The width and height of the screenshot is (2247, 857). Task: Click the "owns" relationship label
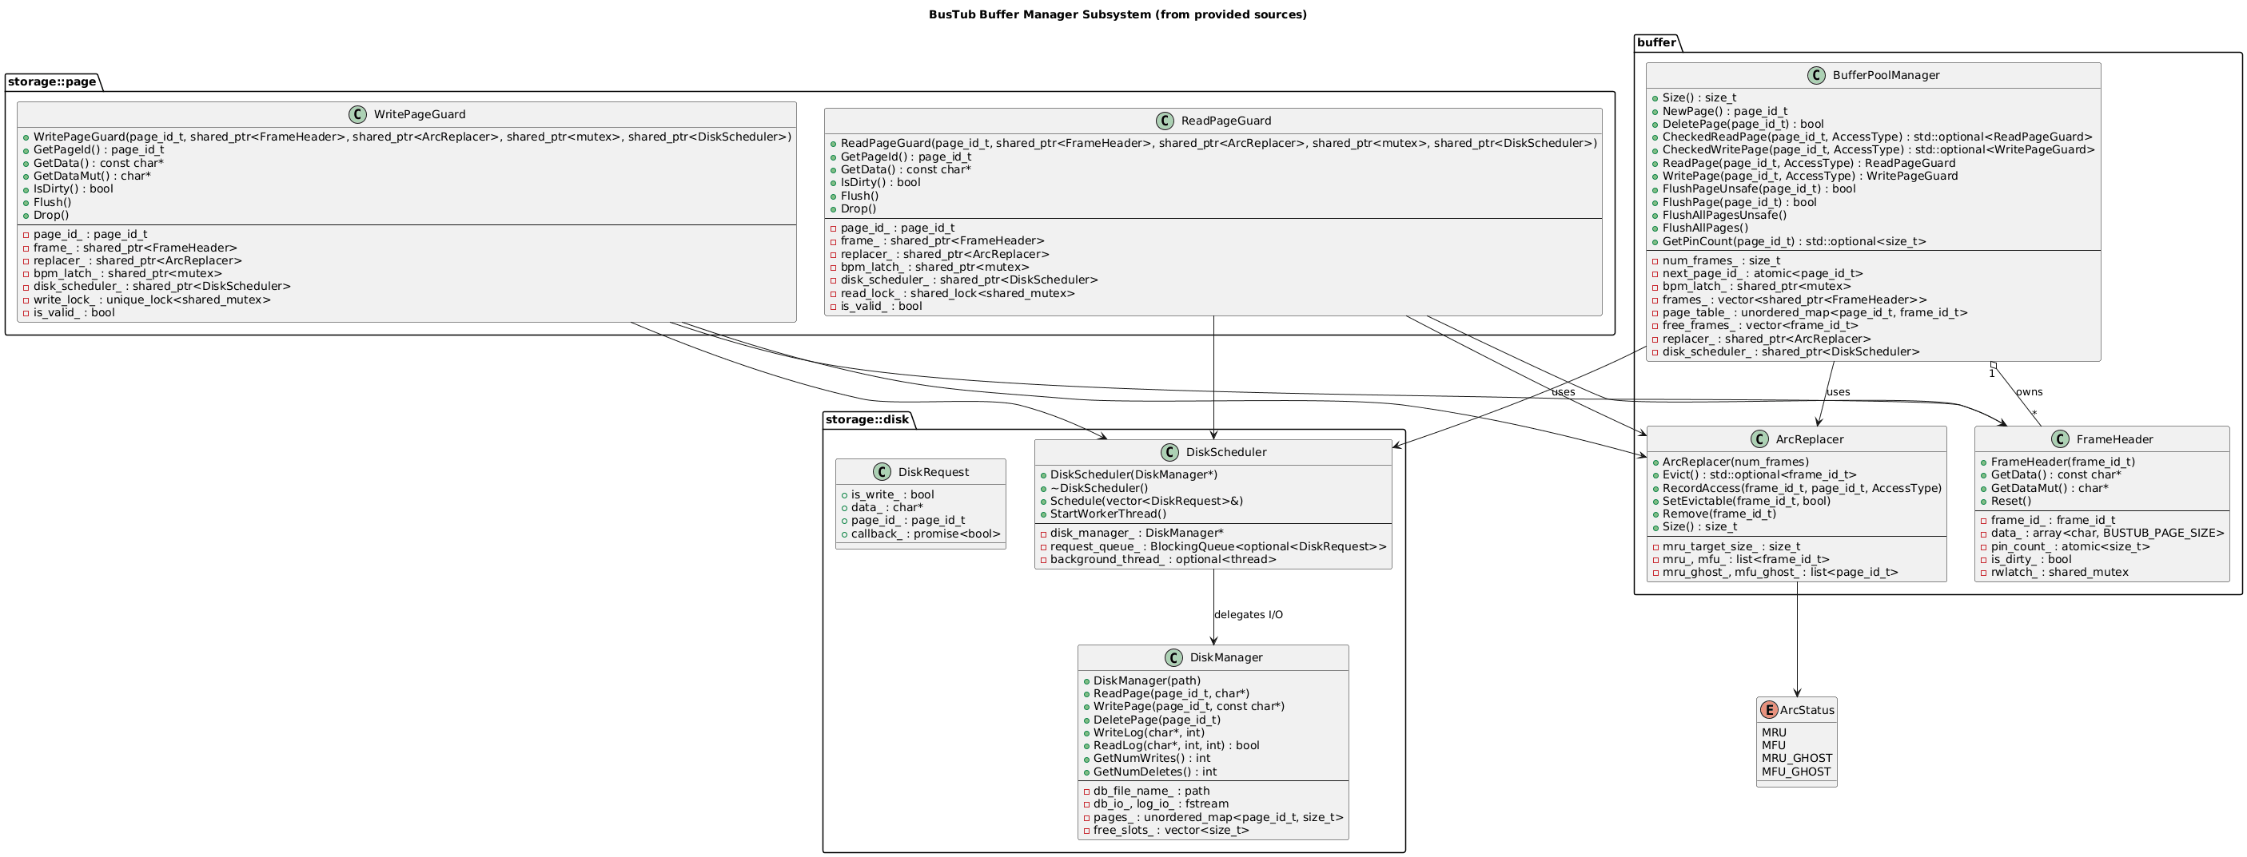tap(2029, 392)
